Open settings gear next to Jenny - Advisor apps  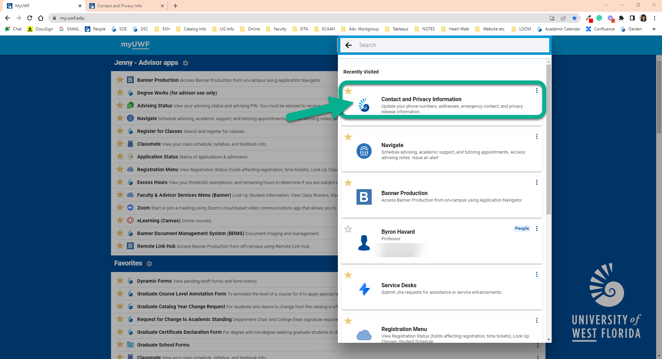[x=185, y=63]
